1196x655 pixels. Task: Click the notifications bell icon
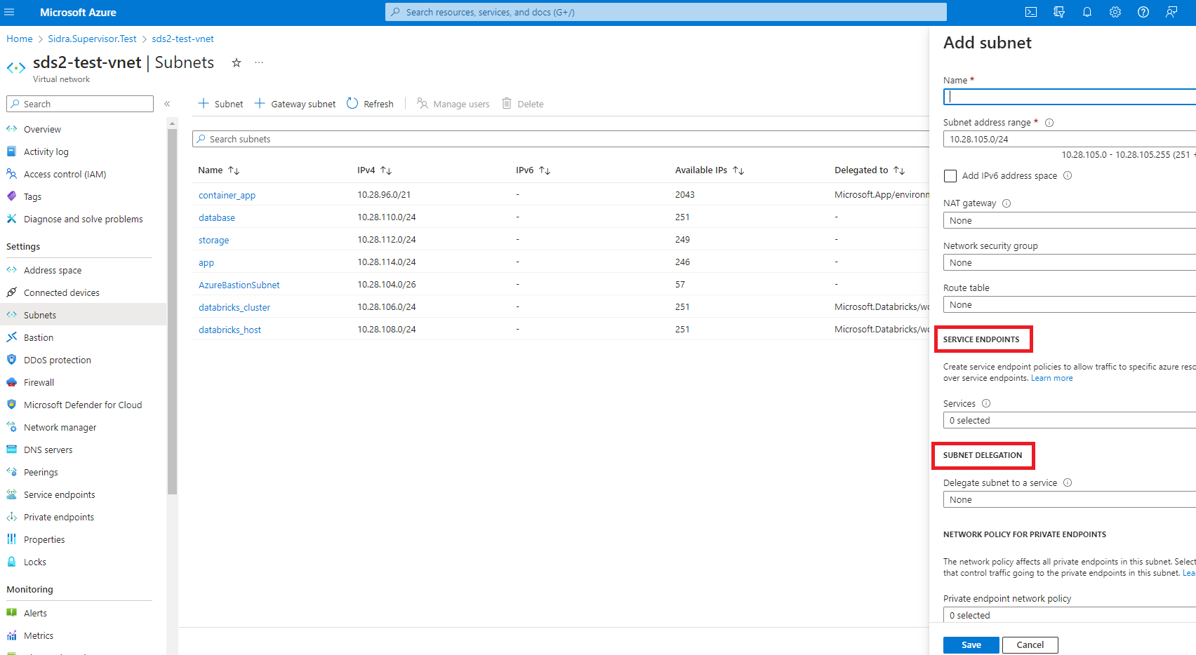[x=1087, y=12]
